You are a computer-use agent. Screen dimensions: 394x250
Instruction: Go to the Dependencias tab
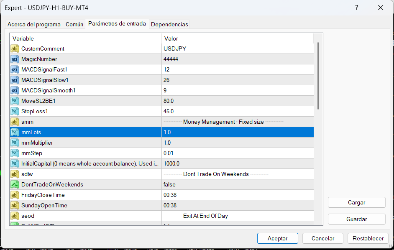click(x=169, y=24)
